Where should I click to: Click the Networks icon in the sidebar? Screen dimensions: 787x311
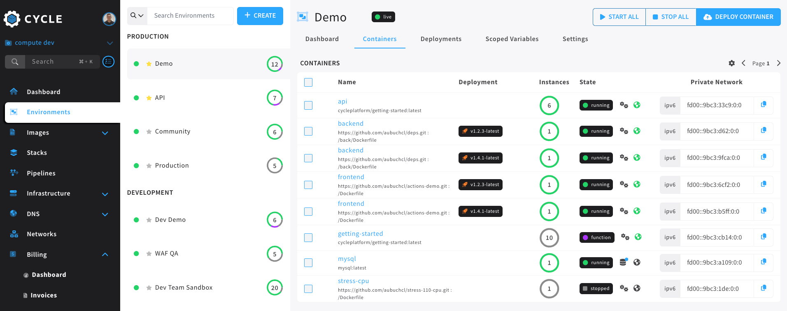pos(14,234)
